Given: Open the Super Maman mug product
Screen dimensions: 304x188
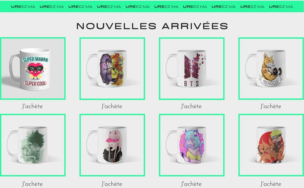Looking at the screenshot, I should click(33, 69).
